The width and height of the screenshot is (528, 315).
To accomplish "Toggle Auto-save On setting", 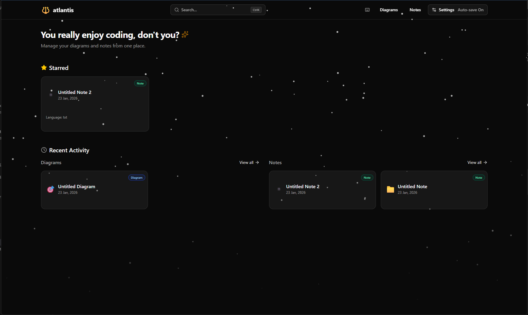I will click(470, 10).
